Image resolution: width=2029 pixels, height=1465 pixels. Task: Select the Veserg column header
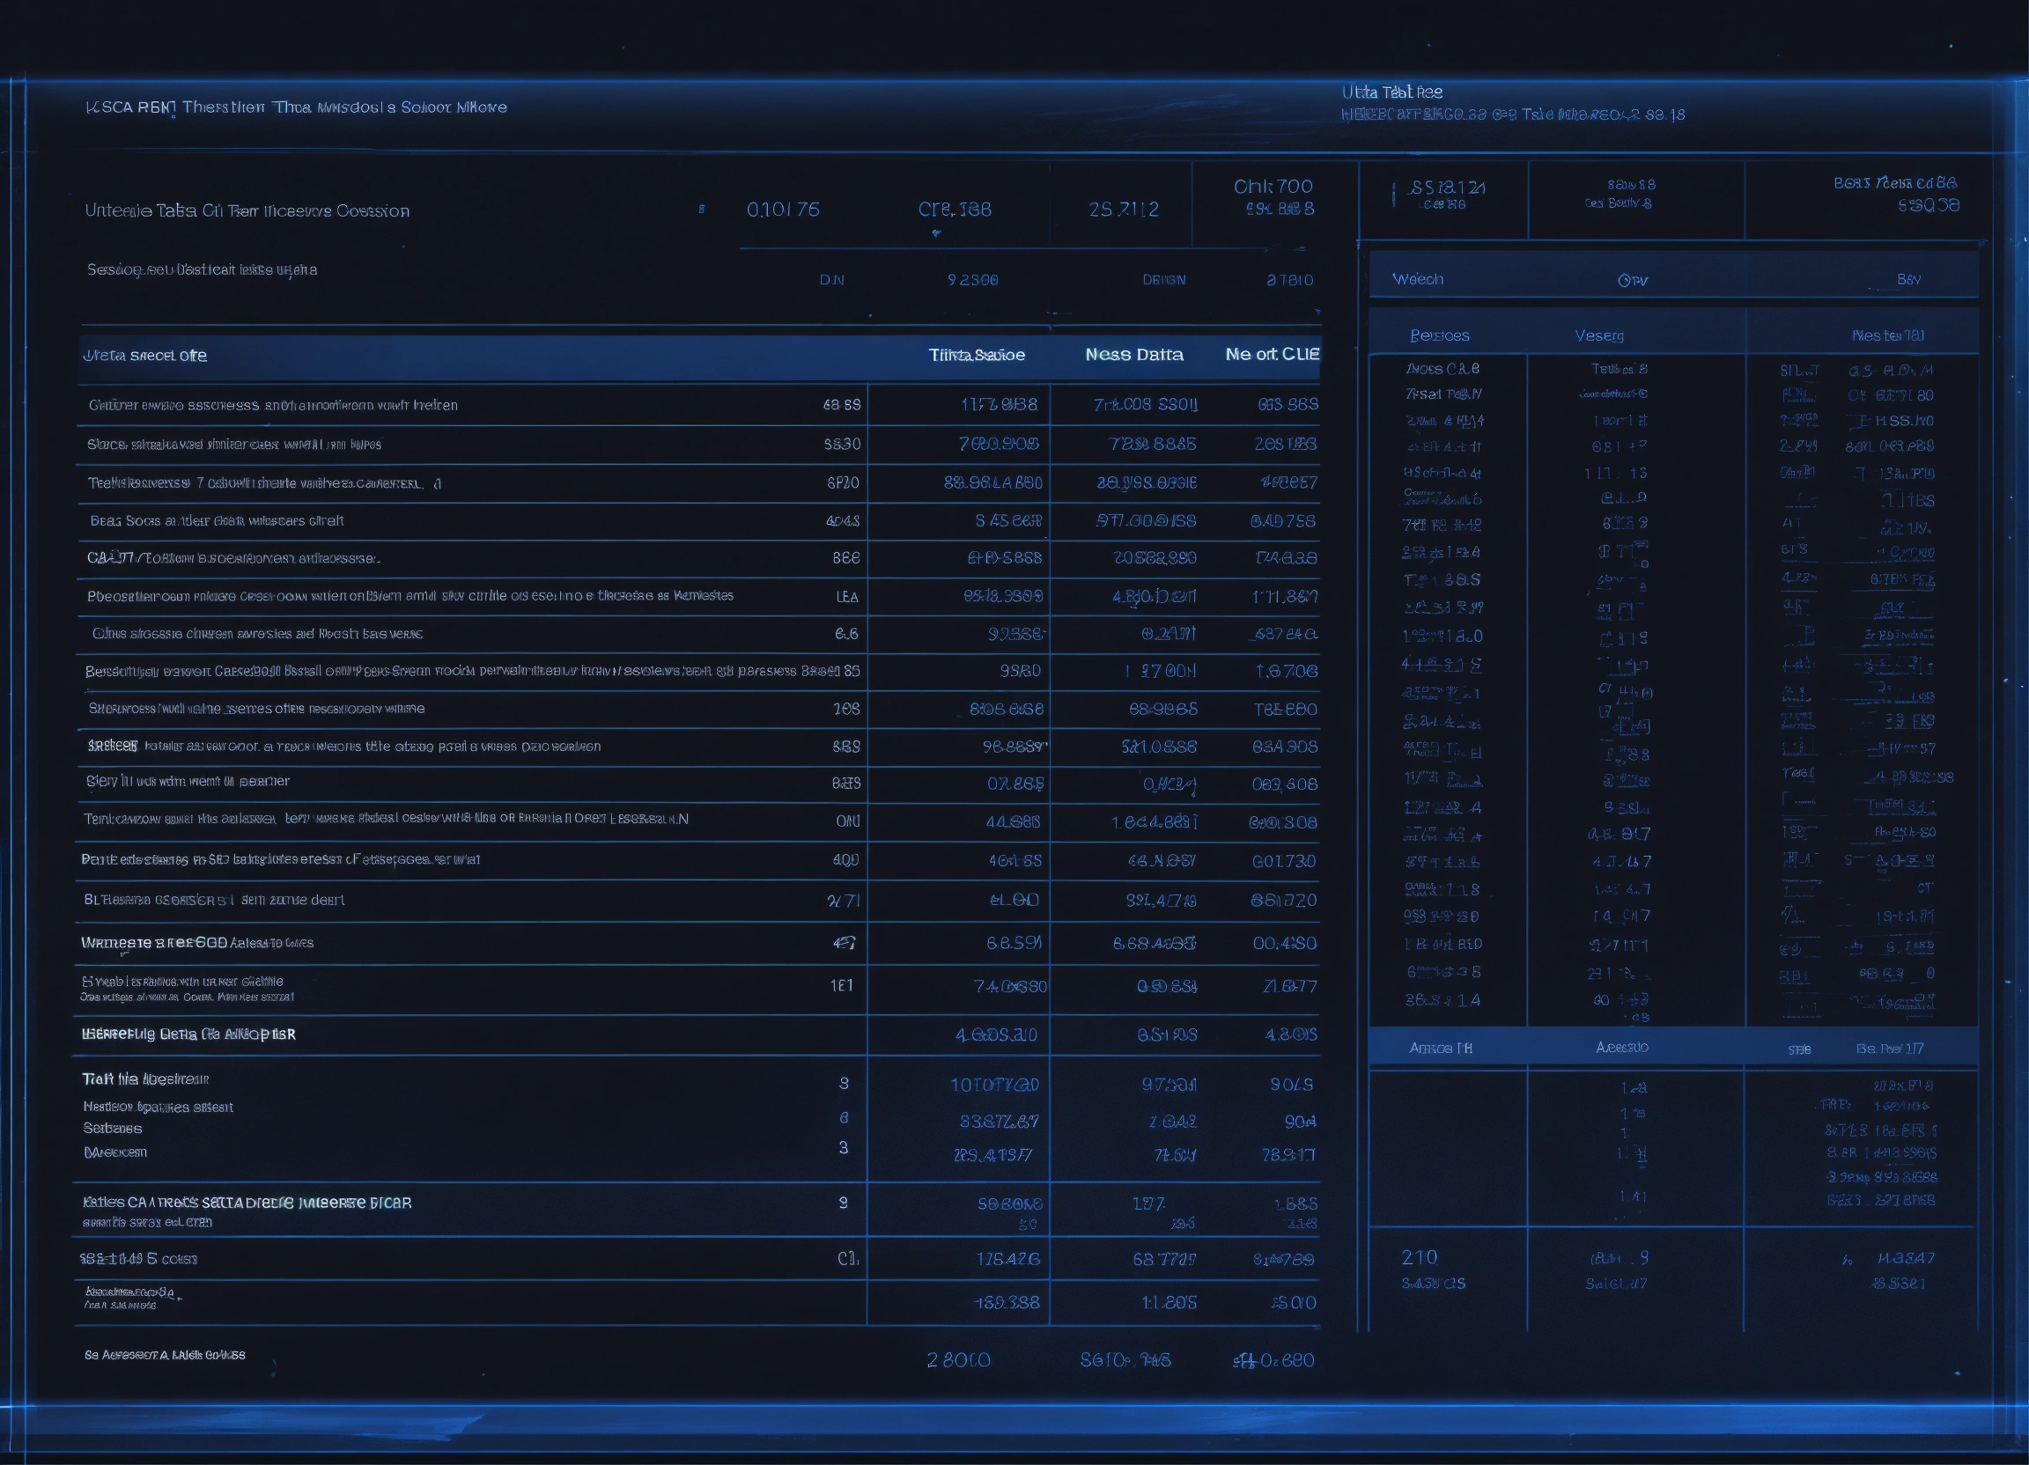tap(1598, 336)
